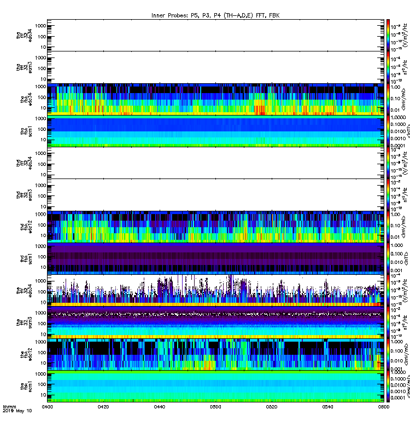Select the 'thd fbk scm1' panel label
Screen dimensions: 410x438
(26, 259)
